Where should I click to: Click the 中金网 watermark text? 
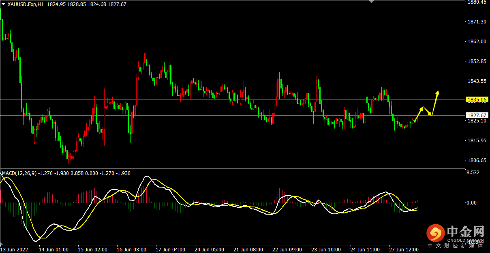coord(466,232)
